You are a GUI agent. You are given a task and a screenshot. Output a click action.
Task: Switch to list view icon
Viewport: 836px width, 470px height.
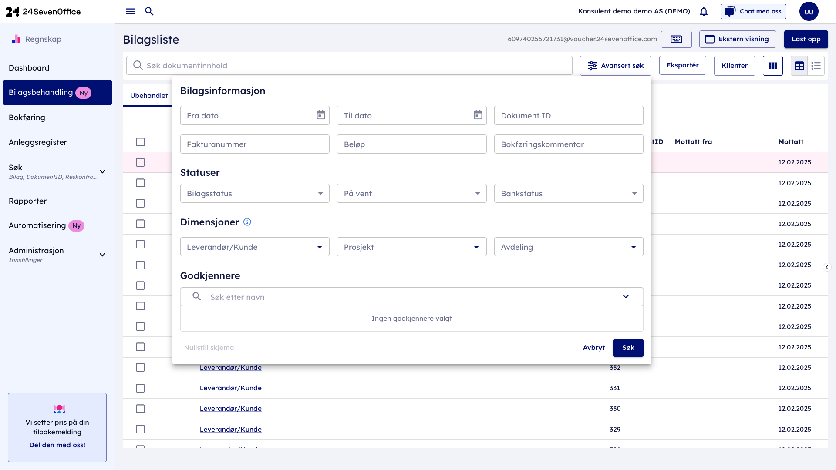click(816, 66)
